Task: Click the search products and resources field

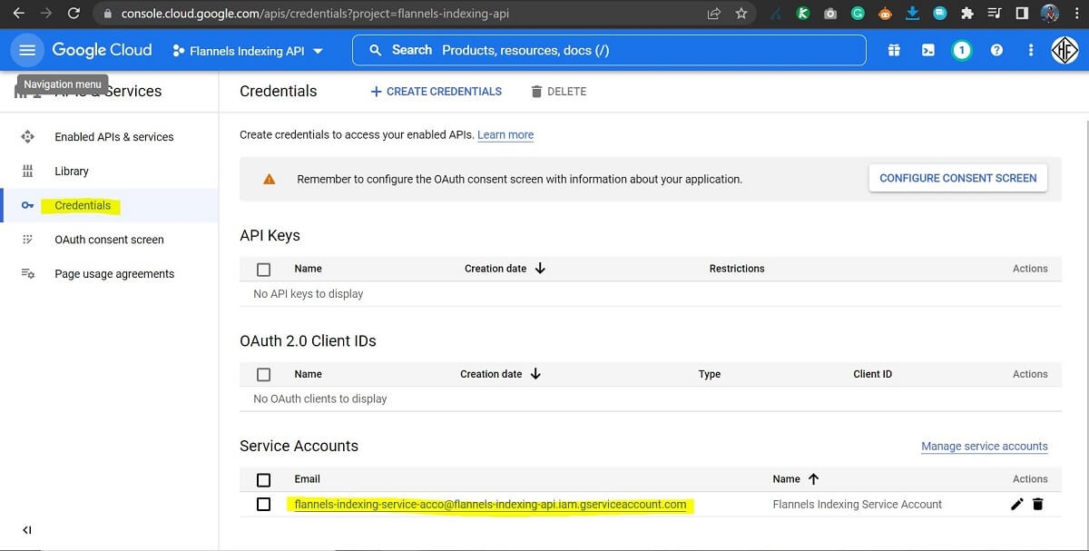Action: 609,50
